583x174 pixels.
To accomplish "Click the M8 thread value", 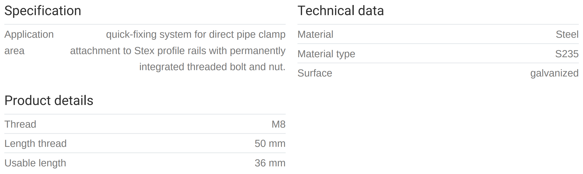I will click(x=278, y=124).
